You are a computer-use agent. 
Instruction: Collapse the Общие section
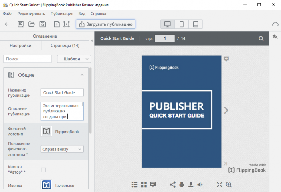[x=82, y=75]
